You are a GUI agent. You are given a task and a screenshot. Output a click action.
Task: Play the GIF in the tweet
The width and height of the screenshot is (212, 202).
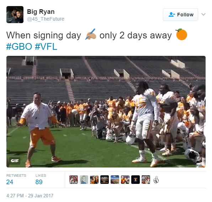click(106, 112)
